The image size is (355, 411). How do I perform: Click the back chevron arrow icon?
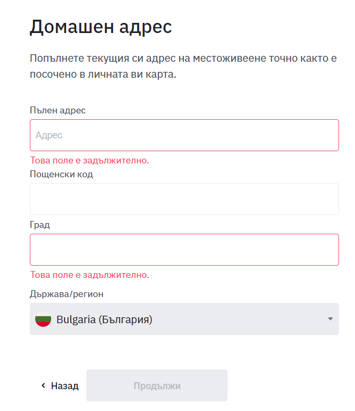point(44,385)
